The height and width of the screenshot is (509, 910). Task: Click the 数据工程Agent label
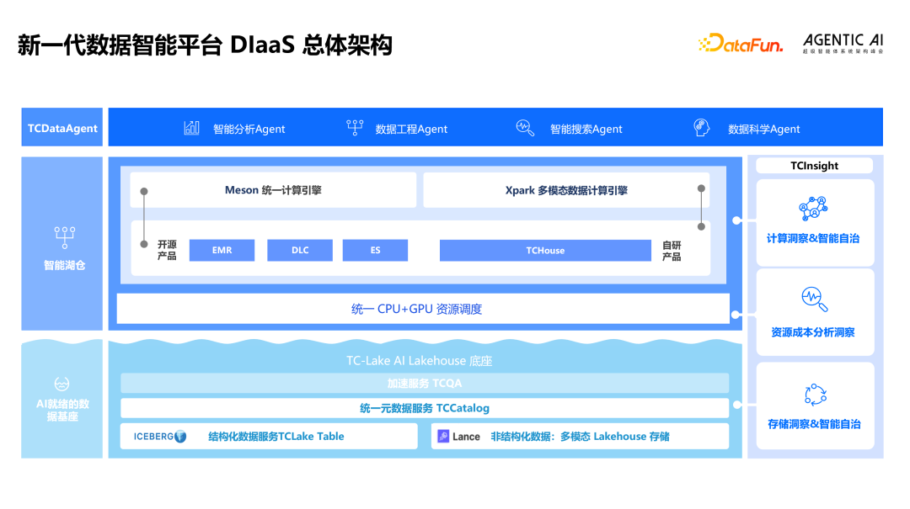(x=411, y=130)
